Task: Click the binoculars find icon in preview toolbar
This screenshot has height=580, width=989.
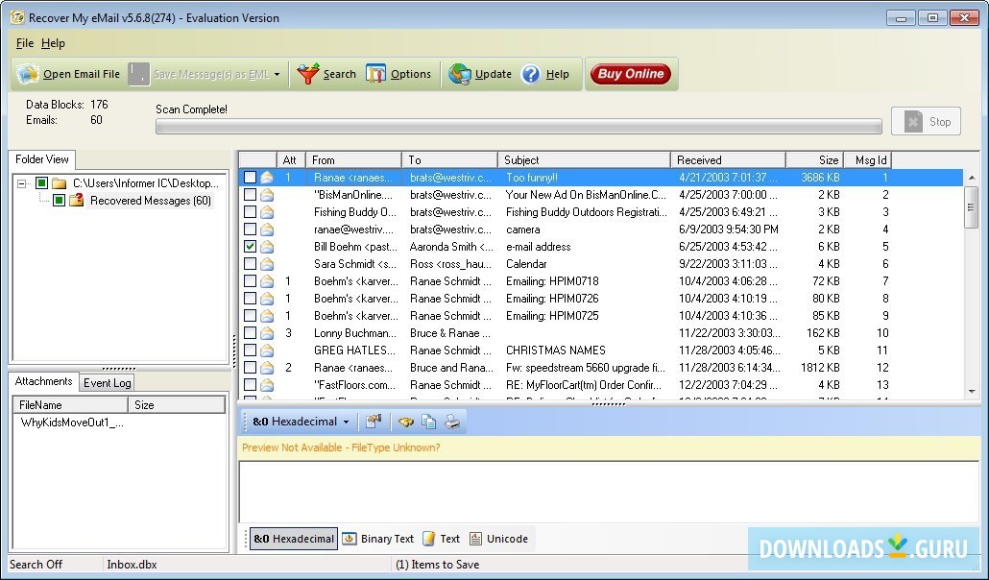Action: click(406, 422)
